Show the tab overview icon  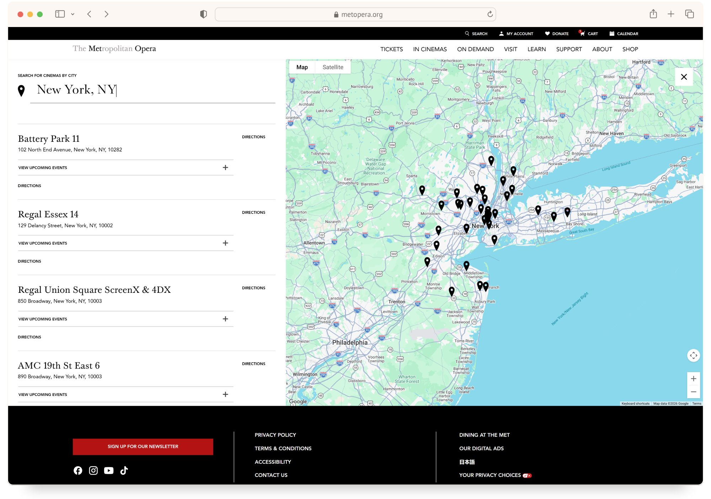tap(689, 14)
